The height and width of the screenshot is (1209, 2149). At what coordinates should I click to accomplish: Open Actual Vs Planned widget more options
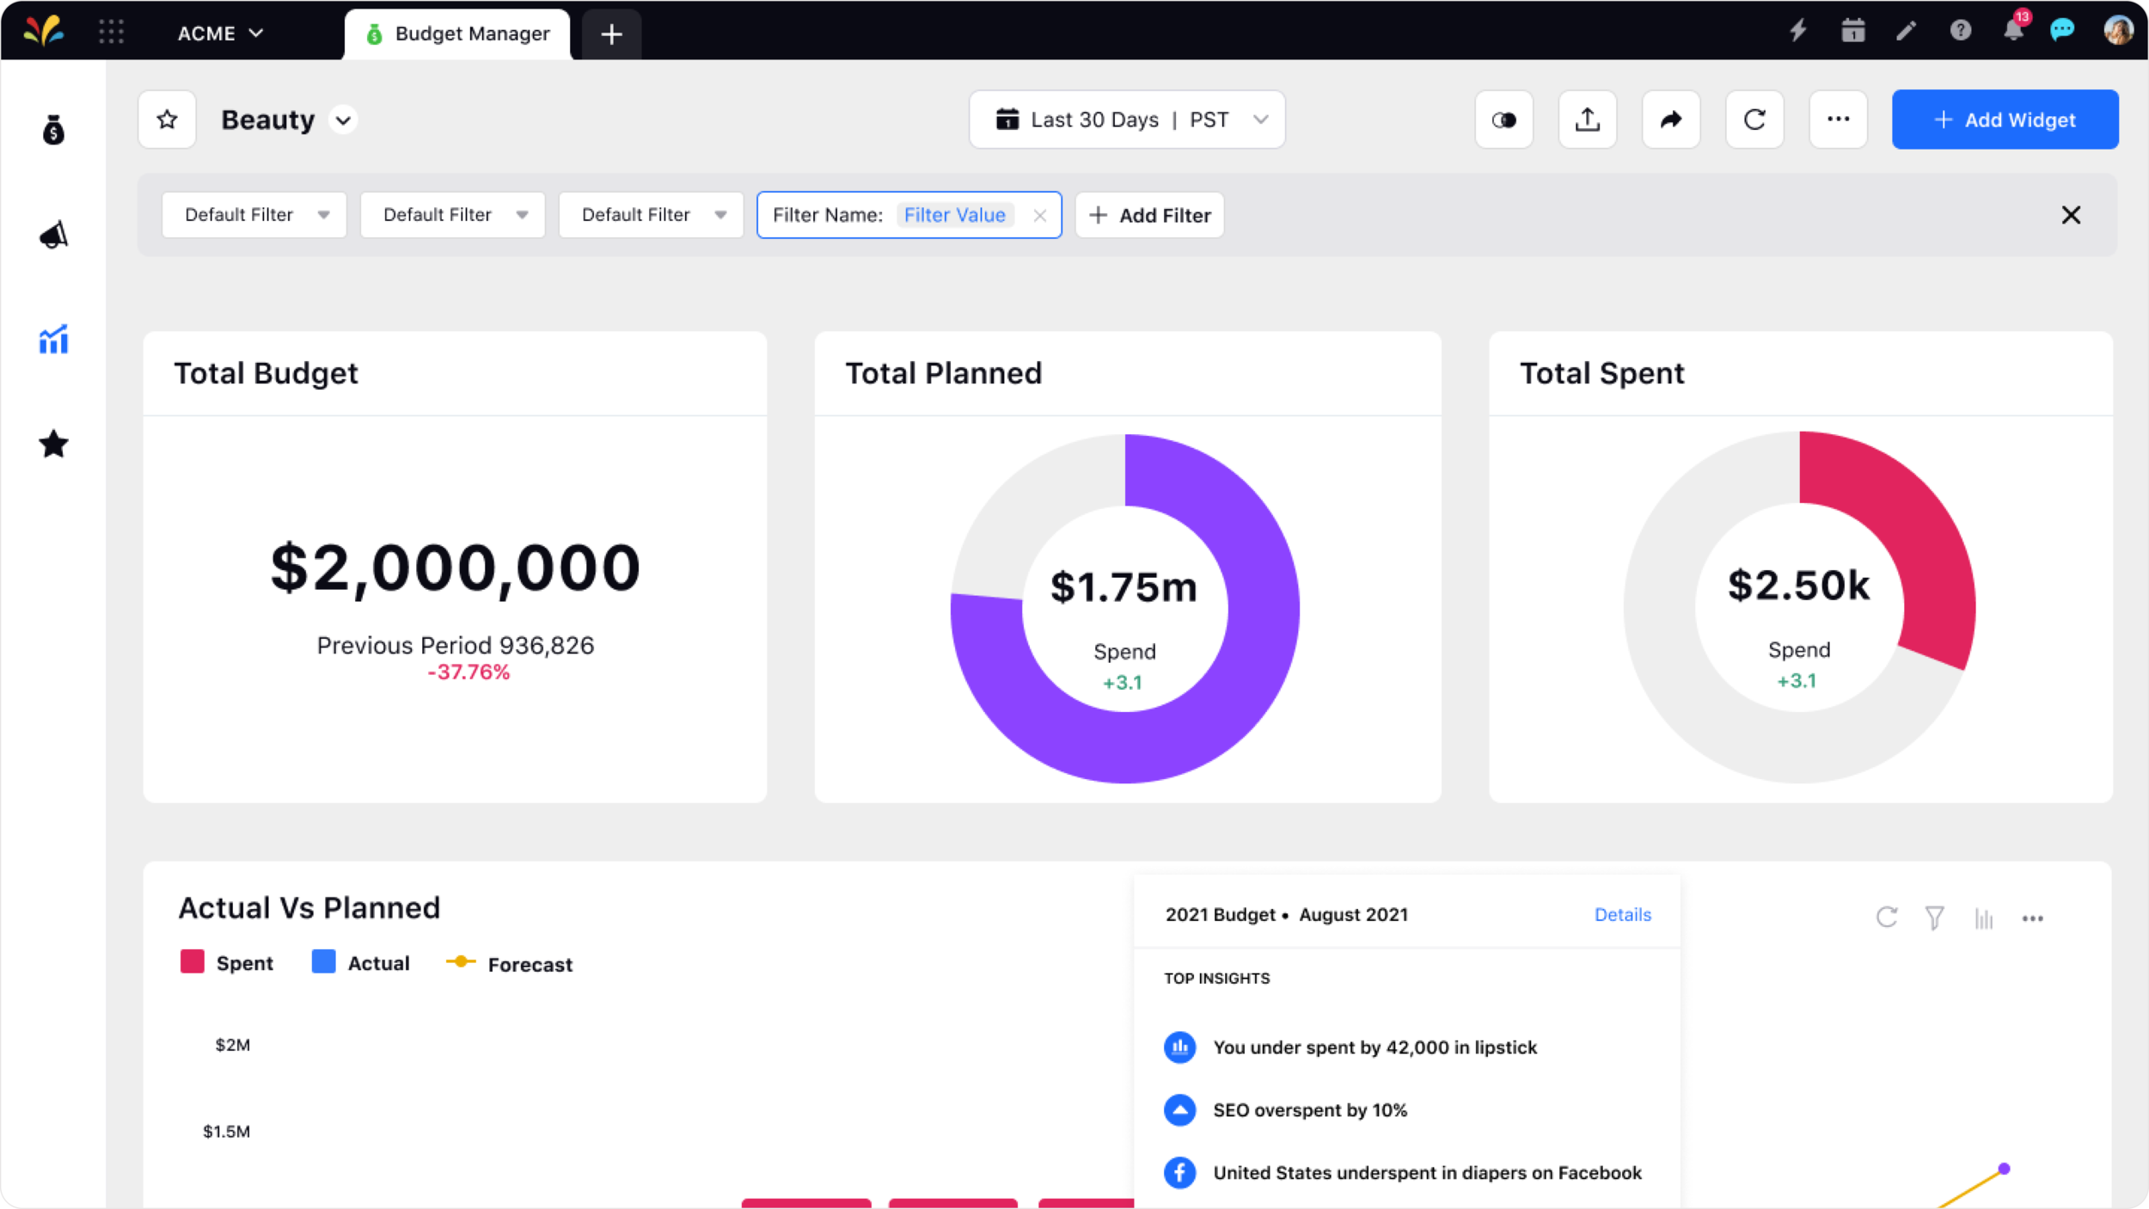tap(2032, 918)
